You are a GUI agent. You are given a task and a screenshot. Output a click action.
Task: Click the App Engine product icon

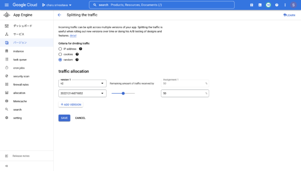(x=7, y=15)
